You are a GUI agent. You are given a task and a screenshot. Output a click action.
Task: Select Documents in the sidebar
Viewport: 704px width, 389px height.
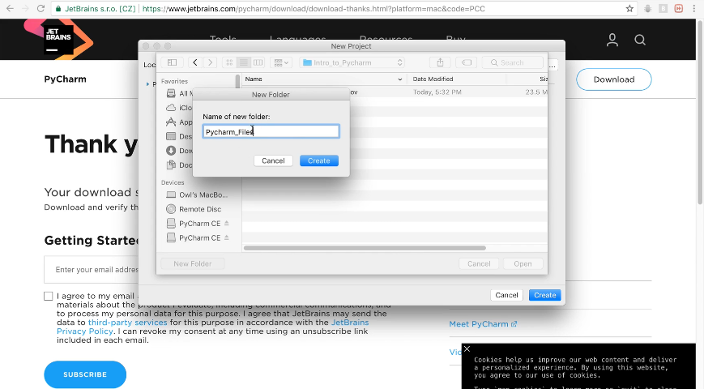click(x=179, y=165)
